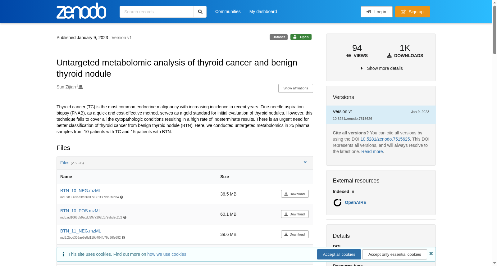This screenshot has width=497, height=266.
Task: Click the 94 views count
Action: tap(357, 48)
